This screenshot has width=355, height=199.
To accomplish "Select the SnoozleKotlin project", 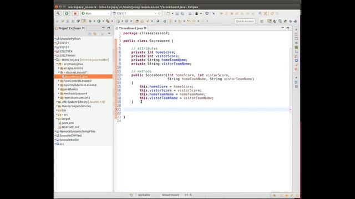I will tap(69, 140).
